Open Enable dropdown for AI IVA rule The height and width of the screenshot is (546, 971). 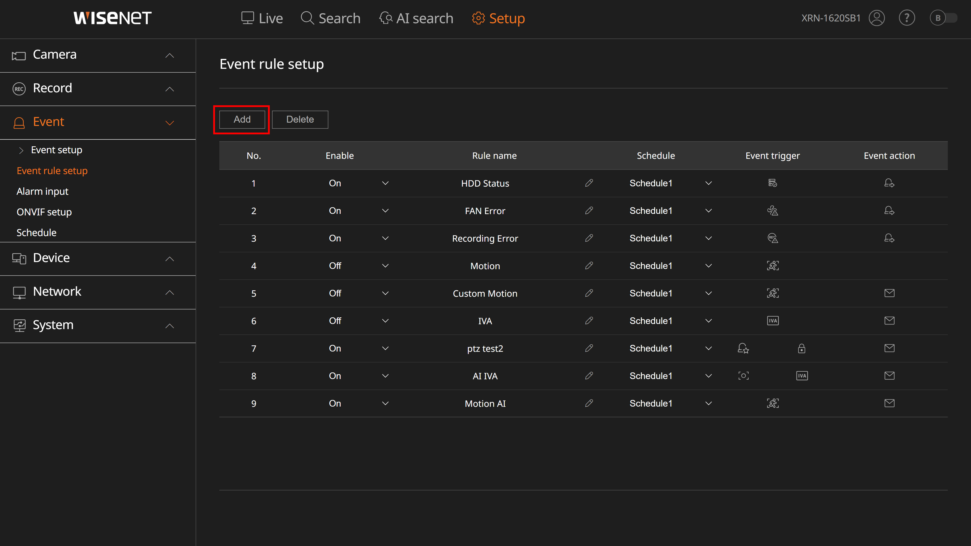click(385, 376)
